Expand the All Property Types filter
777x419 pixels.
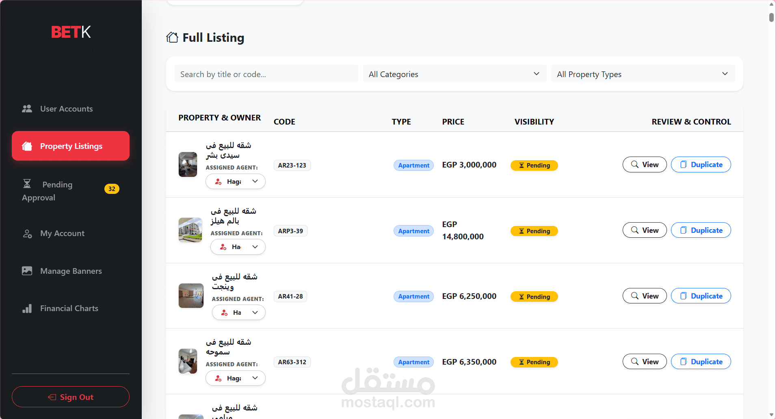point(643,74)
